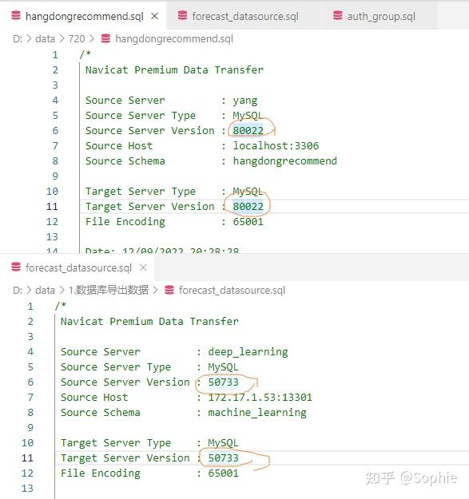Expand chevron after data in upper breadcrumb

(62, 39)
